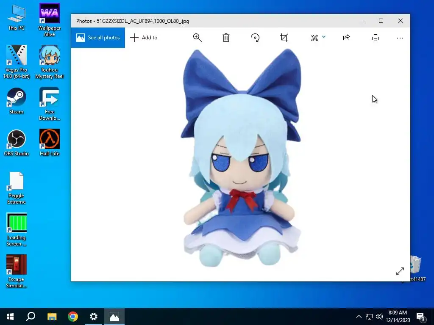Screen dimensions: 434x325
Task: Select the This PC desktop icon
Action: pos(17,18)
